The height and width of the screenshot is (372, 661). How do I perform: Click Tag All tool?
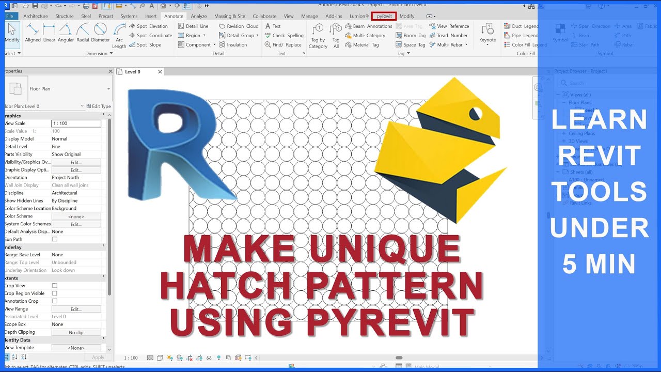pyautogui.click(x=336, y=36)
